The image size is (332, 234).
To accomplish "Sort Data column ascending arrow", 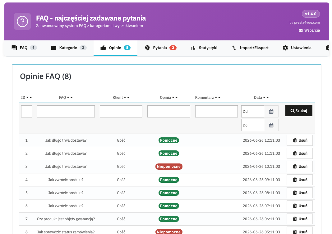I will [x=268, y=98].
